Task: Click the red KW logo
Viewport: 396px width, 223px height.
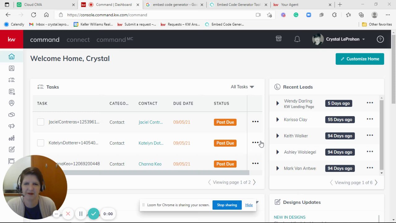Action: click(x=11, y=39)
